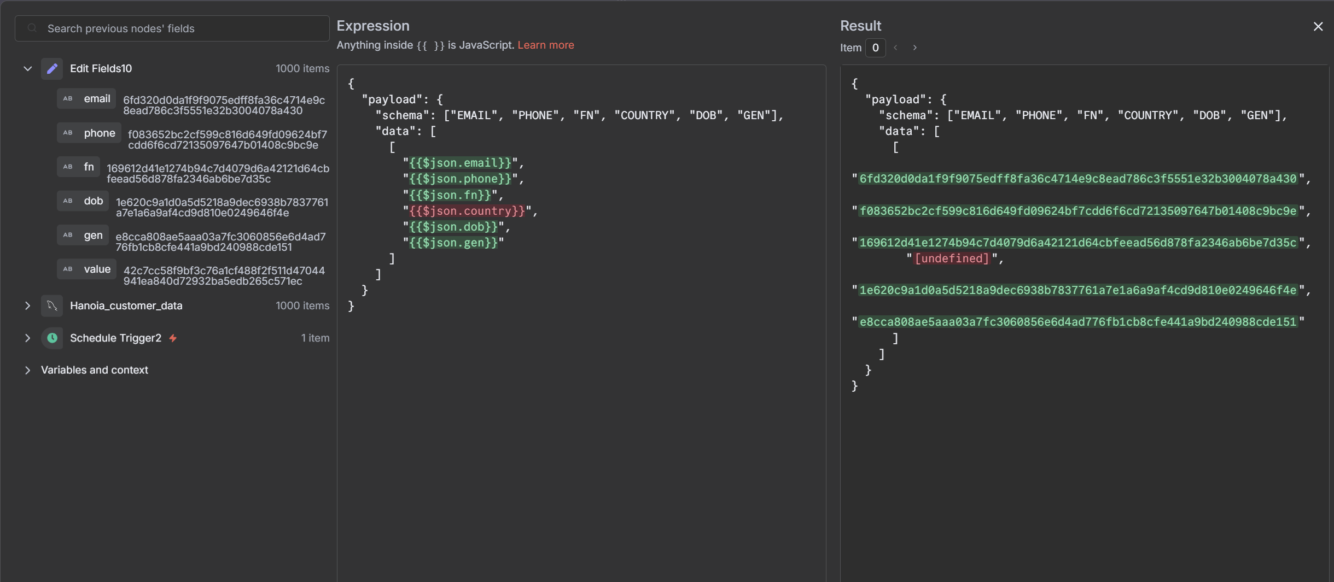Expand the Hanoia_customer_data node
The width and height of the screenshot is (1334, 582).
tap(27, 306)
